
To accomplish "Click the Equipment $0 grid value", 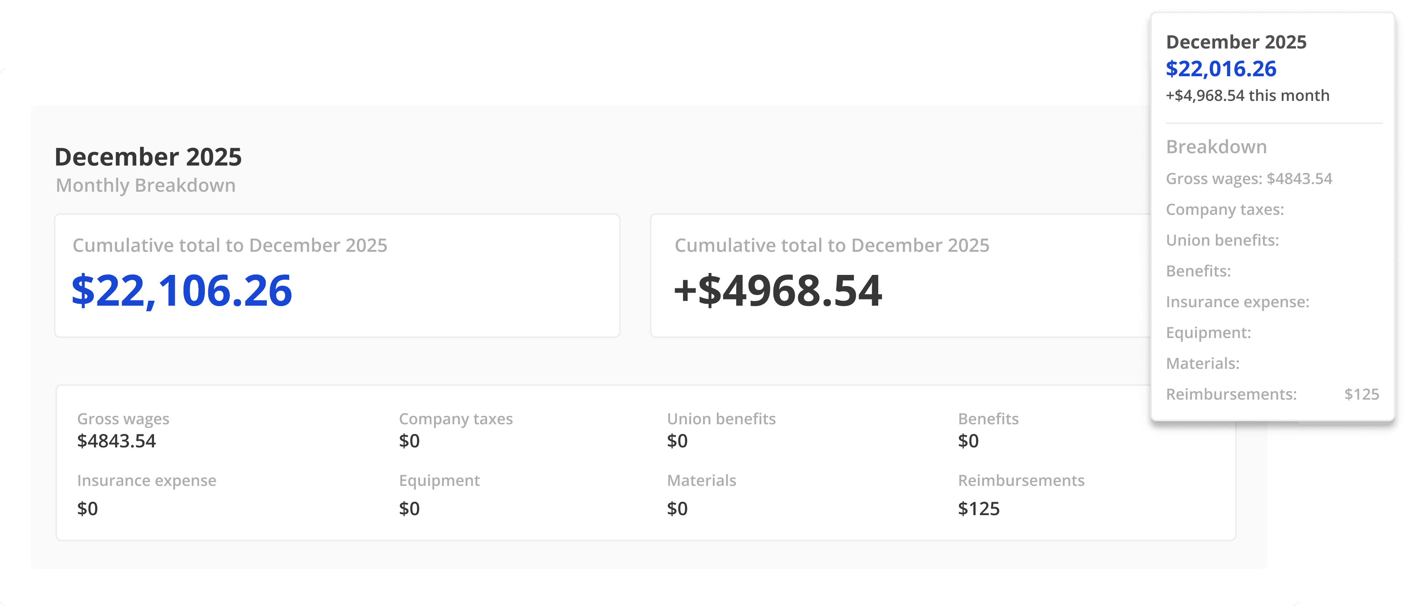I will [x=409, y=509].
